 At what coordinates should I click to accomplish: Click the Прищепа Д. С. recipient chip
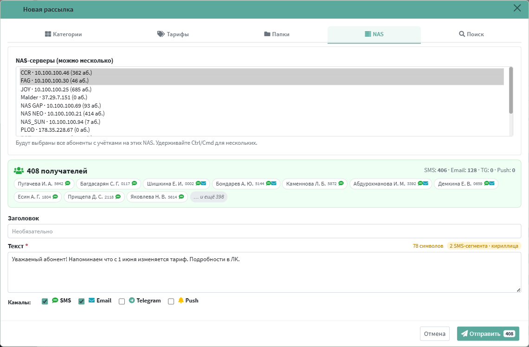tap(94, 197)
